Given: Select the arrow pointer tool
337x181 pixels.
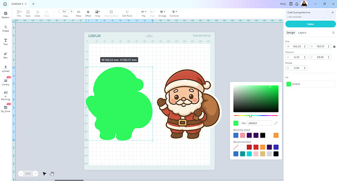Looking at the screenshot, I should pos(44,174).
